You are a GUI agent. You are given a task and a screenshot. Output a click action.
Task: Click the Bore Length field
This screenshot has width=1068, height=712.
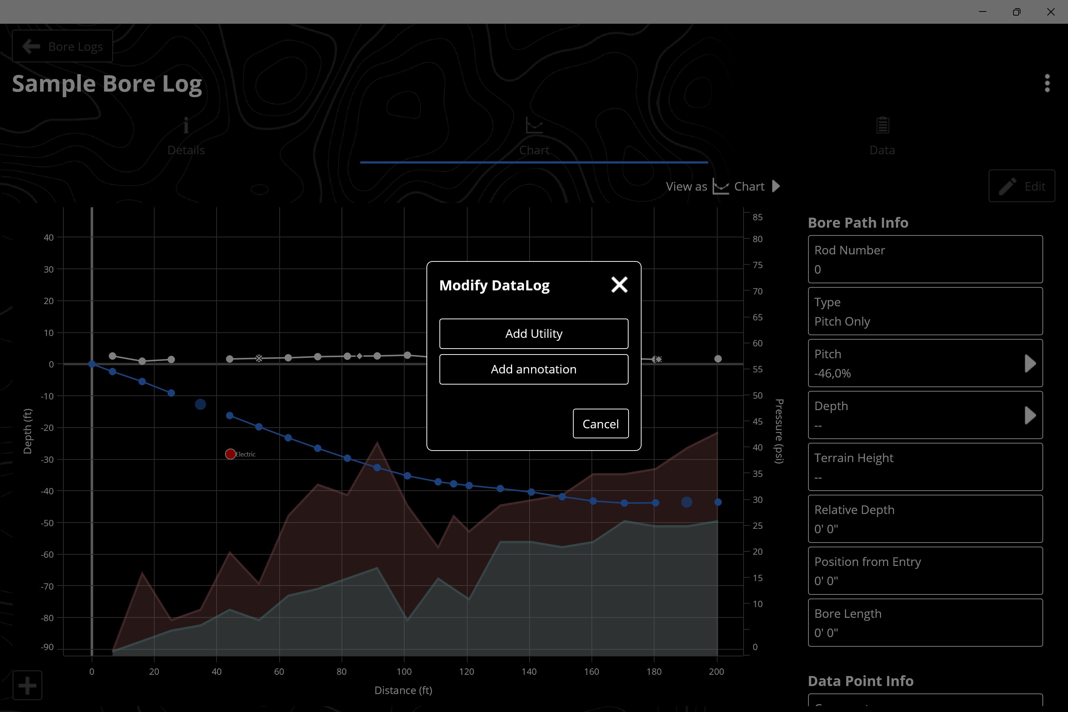925,623
